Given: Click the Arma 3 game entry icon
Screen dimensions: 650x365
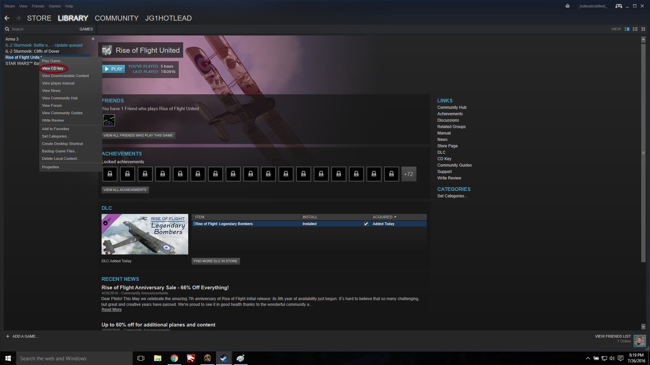Looking at the screenshot, I should coord(12,39).
